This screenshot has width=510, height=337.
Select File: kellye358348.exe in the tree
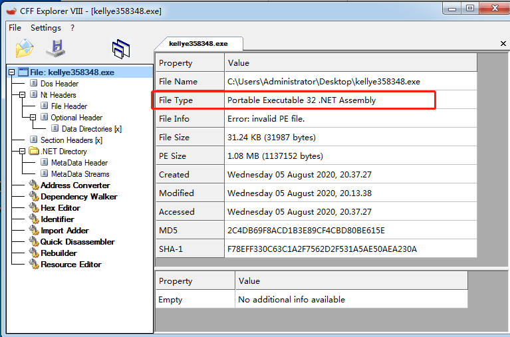click(72, 72)
